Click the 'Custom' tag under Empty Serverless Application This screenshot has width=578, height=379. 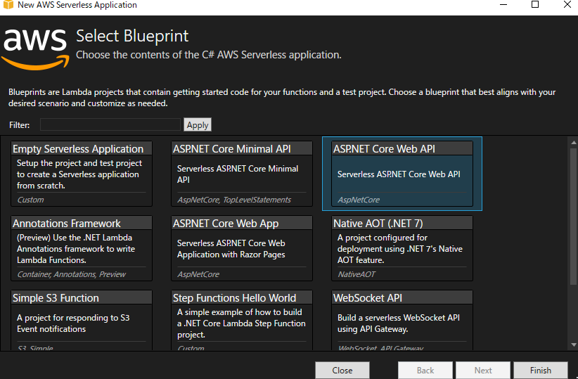coord(30,200)
